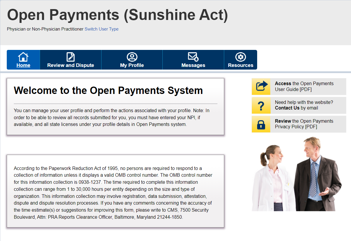Viewport: 351px width, 241px height.
Task: Open the Resources tab
Action: (241, 60)
